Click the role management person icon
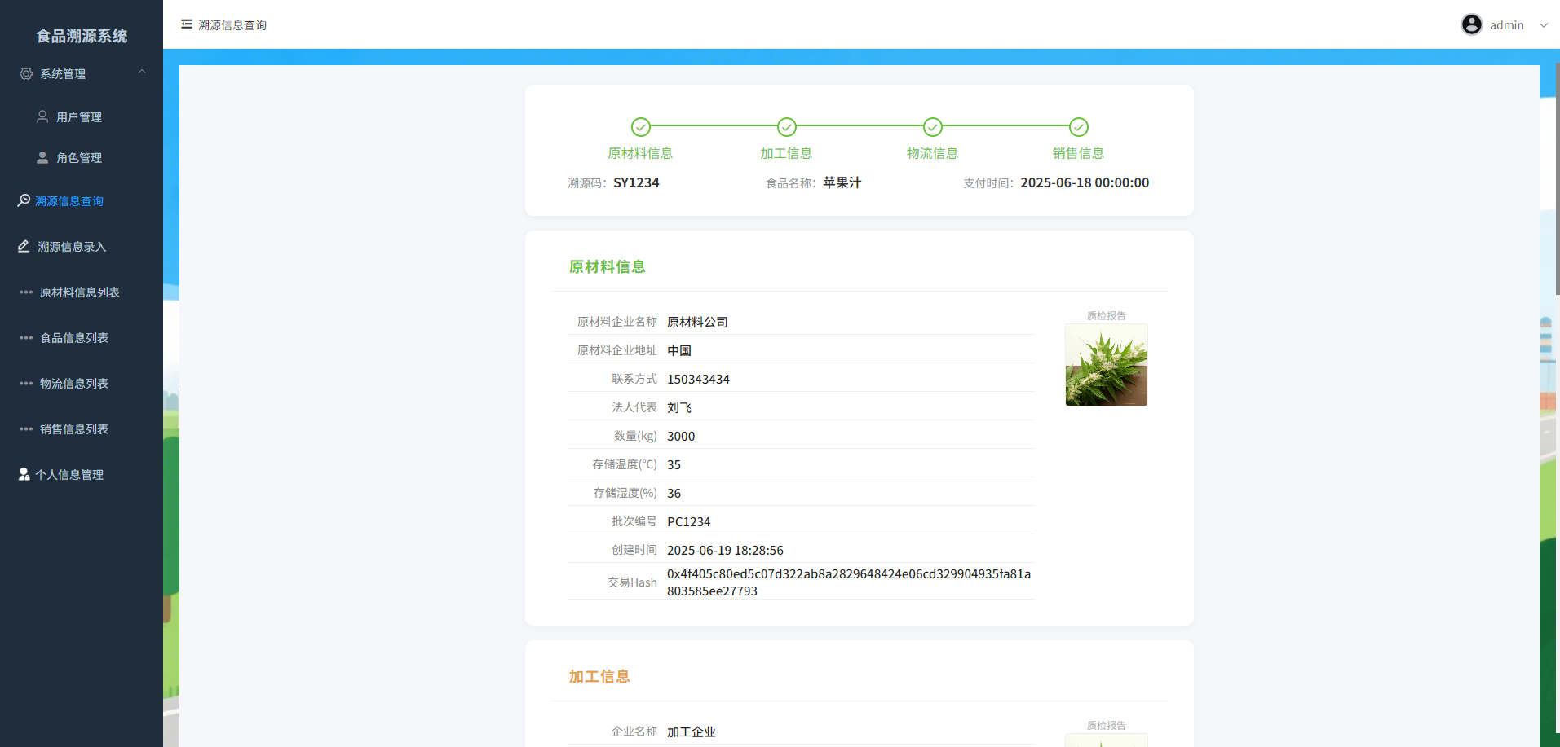The height and width of the screenshot is (747, 1560). [x=42, y=158]
